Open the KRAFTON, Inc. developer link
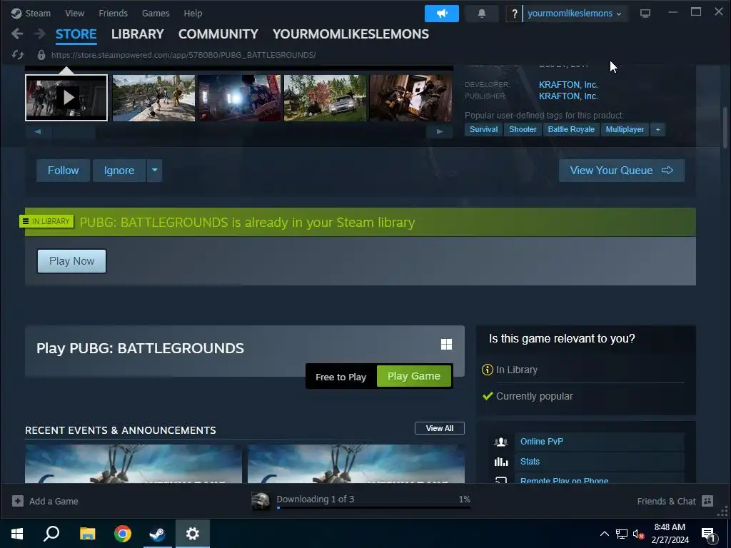The height and width of the screenshot is (548, 731). tap(568, 84)
